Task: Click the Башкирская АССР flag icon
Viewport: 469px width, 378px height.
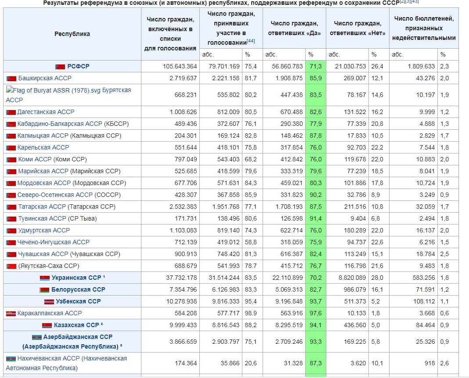Action: (x=11, y=78)
